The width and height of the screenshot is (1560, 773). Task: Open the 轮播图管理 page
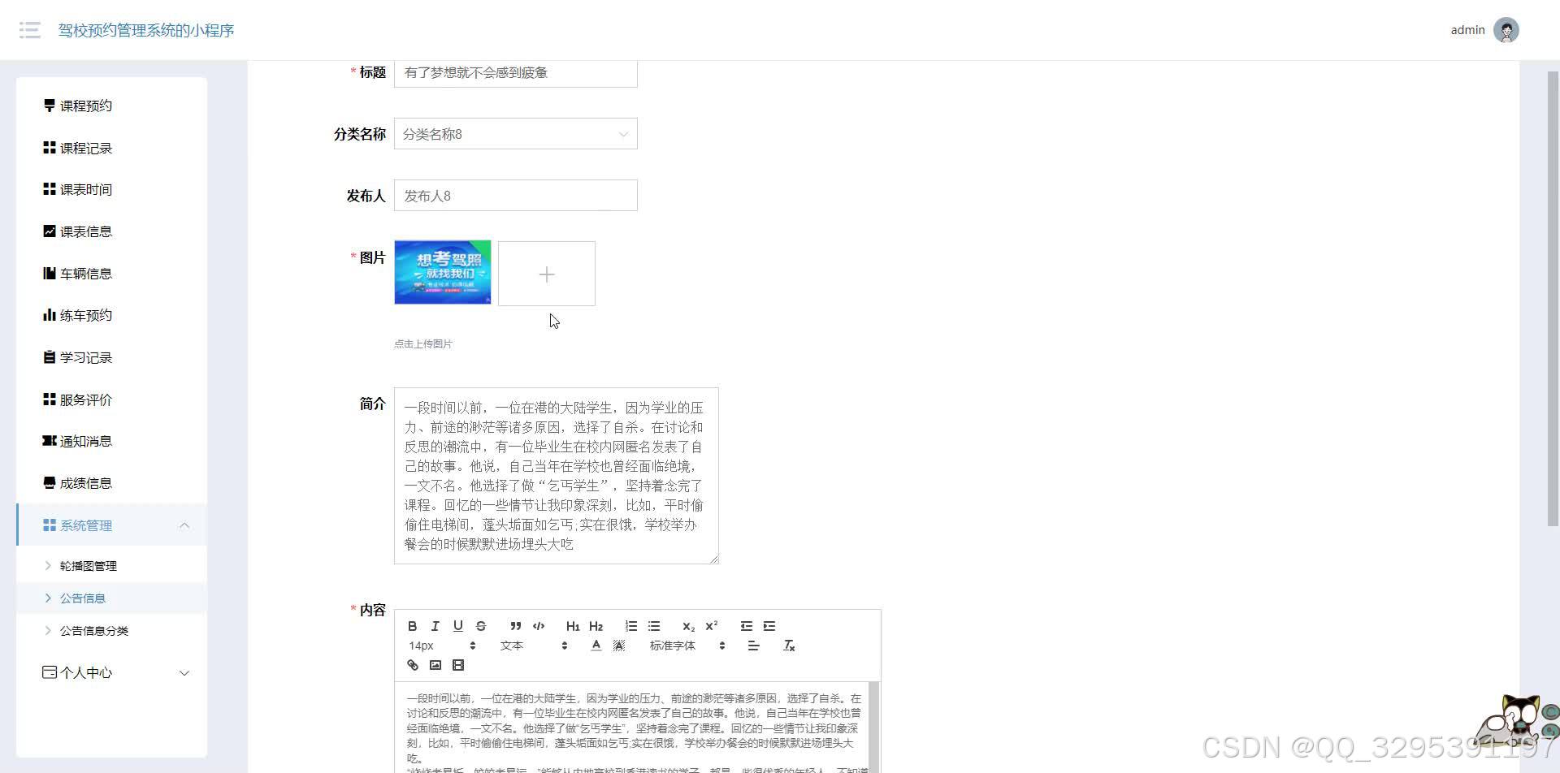pos(89,565)
